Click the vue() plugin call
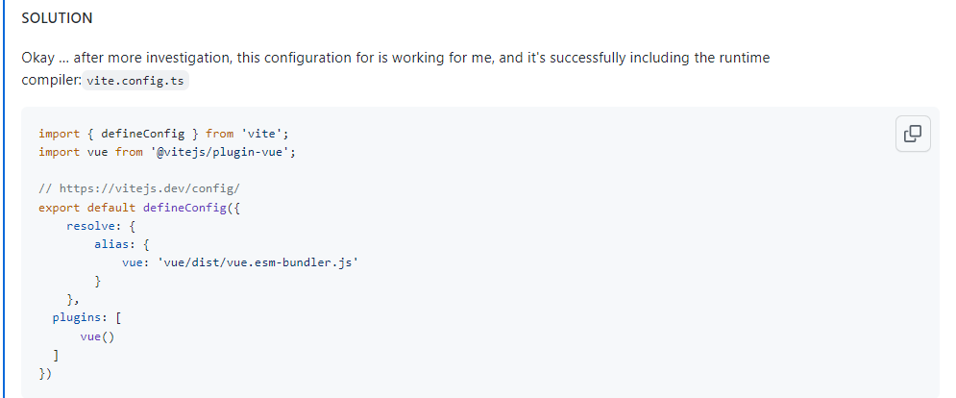Screen dimensions: 956x398 98,336
